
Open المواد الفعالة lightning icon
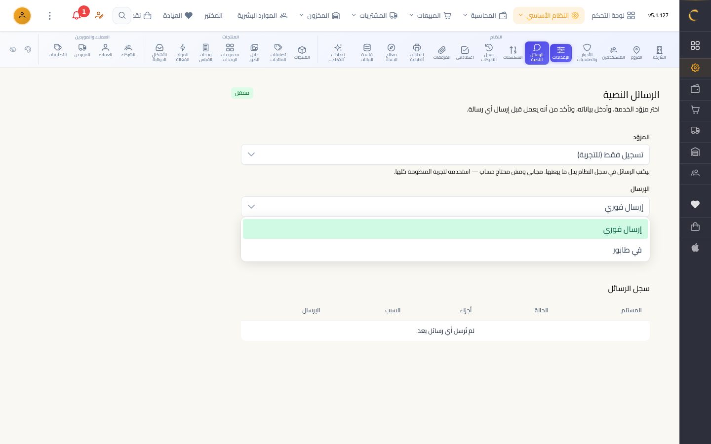pyautogui.click(x=183, y=53)
